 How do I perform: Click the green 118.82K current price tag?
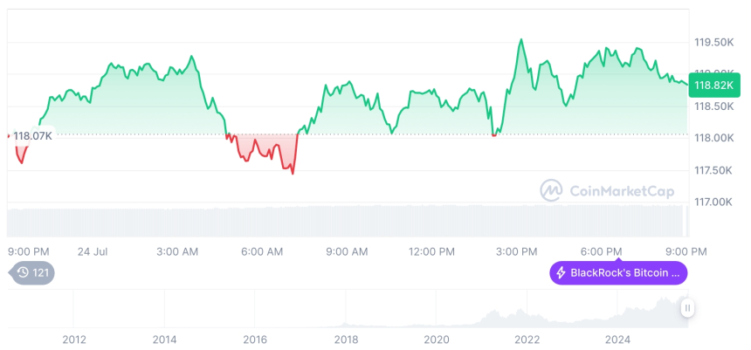714,85
